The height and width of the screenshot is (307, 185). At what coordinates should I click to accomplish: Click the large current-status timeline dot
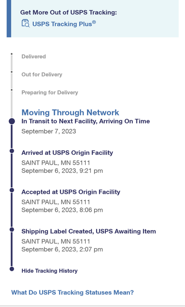tap(12, 121)
